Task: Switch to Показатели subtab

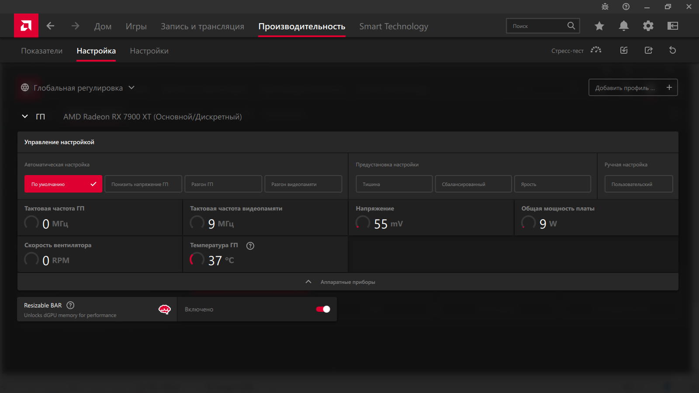Action: point(42,51)
